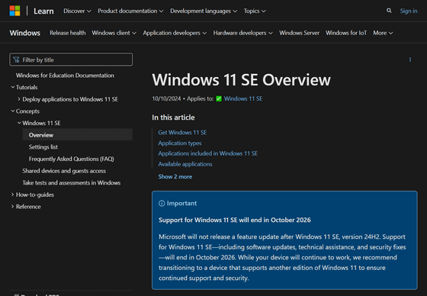Click Support for Windows 11 SE will end text
427x296 pixels.
click(235, 220)
